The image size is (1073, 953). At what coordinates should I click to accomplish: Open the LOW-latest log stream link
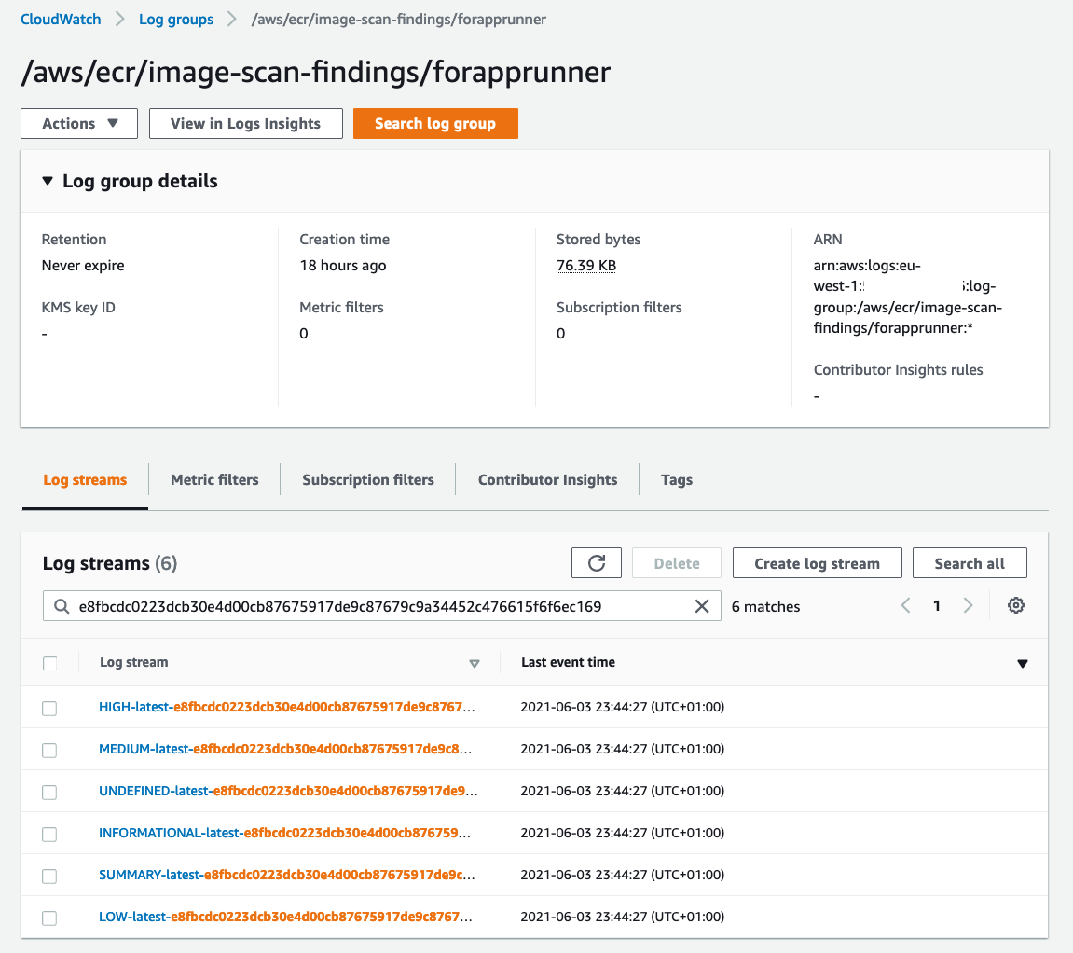[x=285, y=916]
